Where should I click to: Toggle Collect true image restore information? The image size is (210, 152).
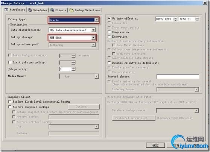point(109,49)
